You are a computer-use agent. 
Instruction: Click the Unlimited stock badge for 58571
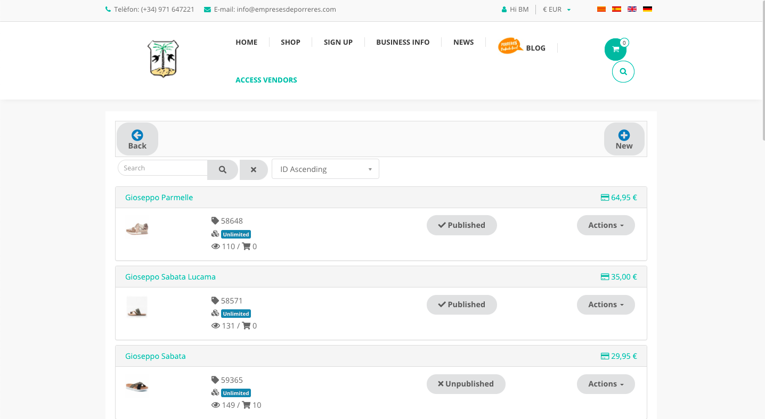point(236,314)
